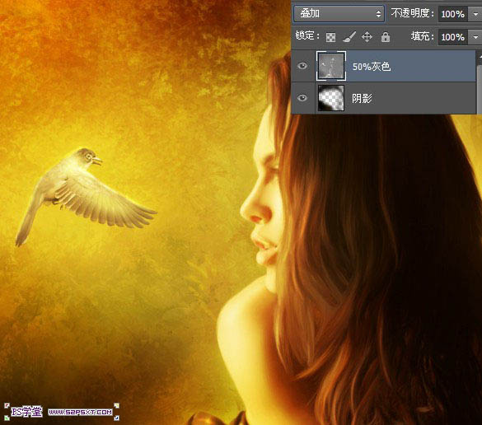Screen dimensions: 482x425
Task: Expand the 填充 fill slider arrow
Action: pyautogui.click(x=475, y=37)
